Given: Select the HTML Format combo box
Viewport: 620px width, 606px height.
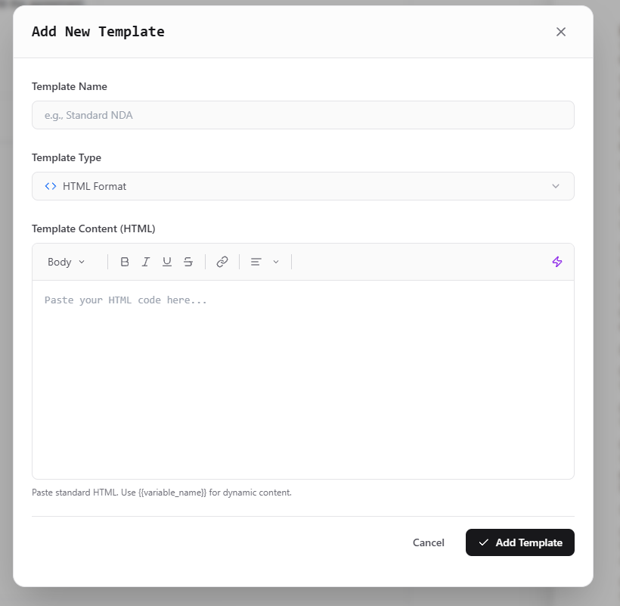Looking at the screenshot, I should tap(303, 186).
